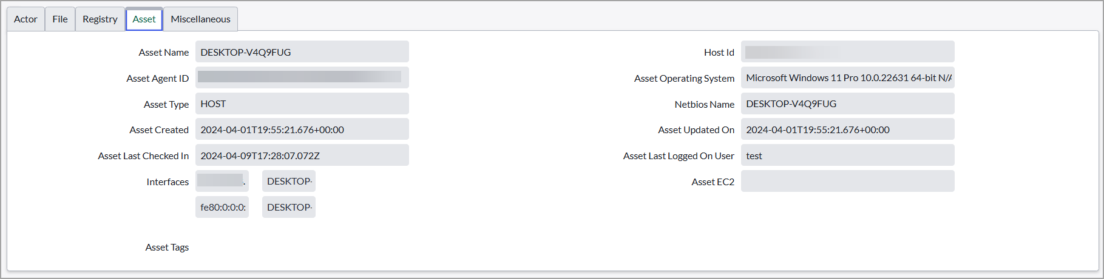The image size is (1104, 279).
Task: Select the Registry tab
Action: coord(100,19)
